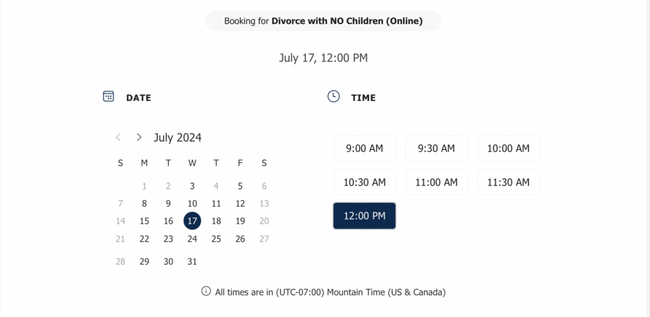
Task: Choose the 9:30 AM time slot
Action: point(436,148)
